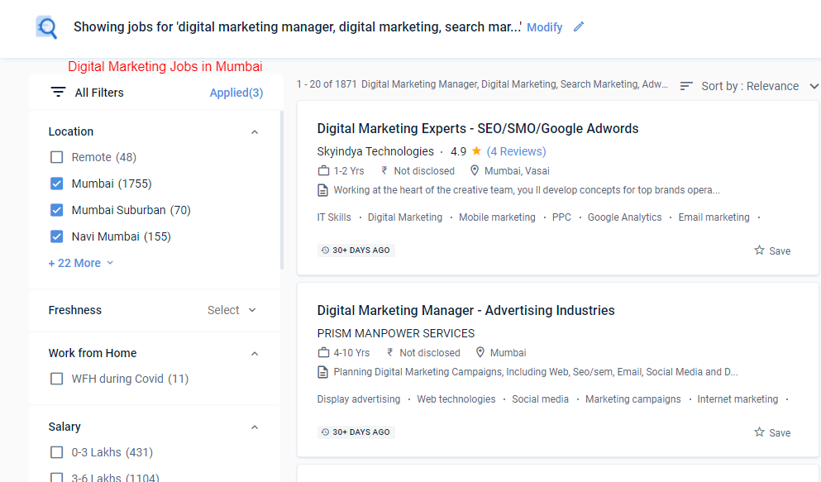The width and height of the screenshot is (821, 482).
Task: Uncheck the Mumbai location filter
Action: [56, 183]
